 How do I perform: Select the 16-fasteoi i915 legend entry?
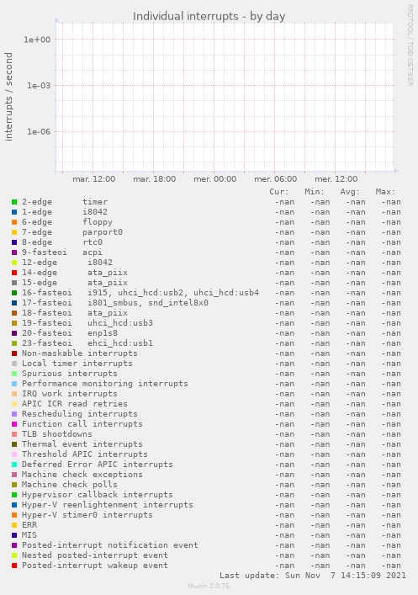(140, 293)
